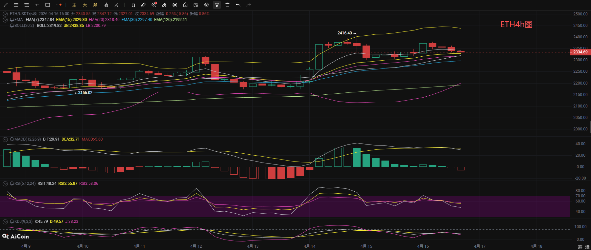This screenshot has height=250, width=591.
Task: Select the 主 toolbar item
Action: (x=74, y=5)
